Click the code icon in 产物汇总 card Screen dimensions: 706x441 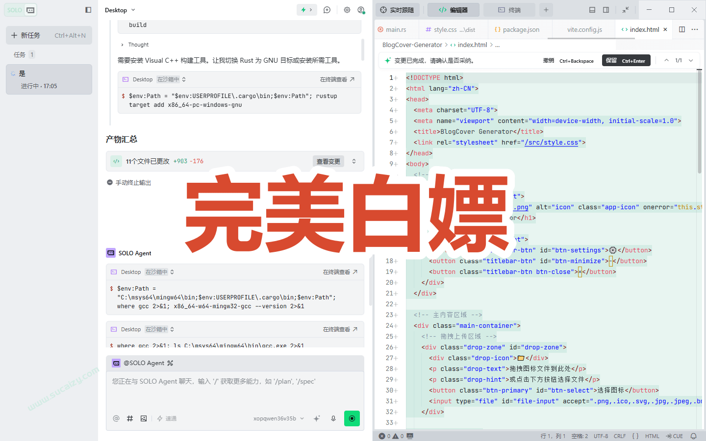pos(116,161)
